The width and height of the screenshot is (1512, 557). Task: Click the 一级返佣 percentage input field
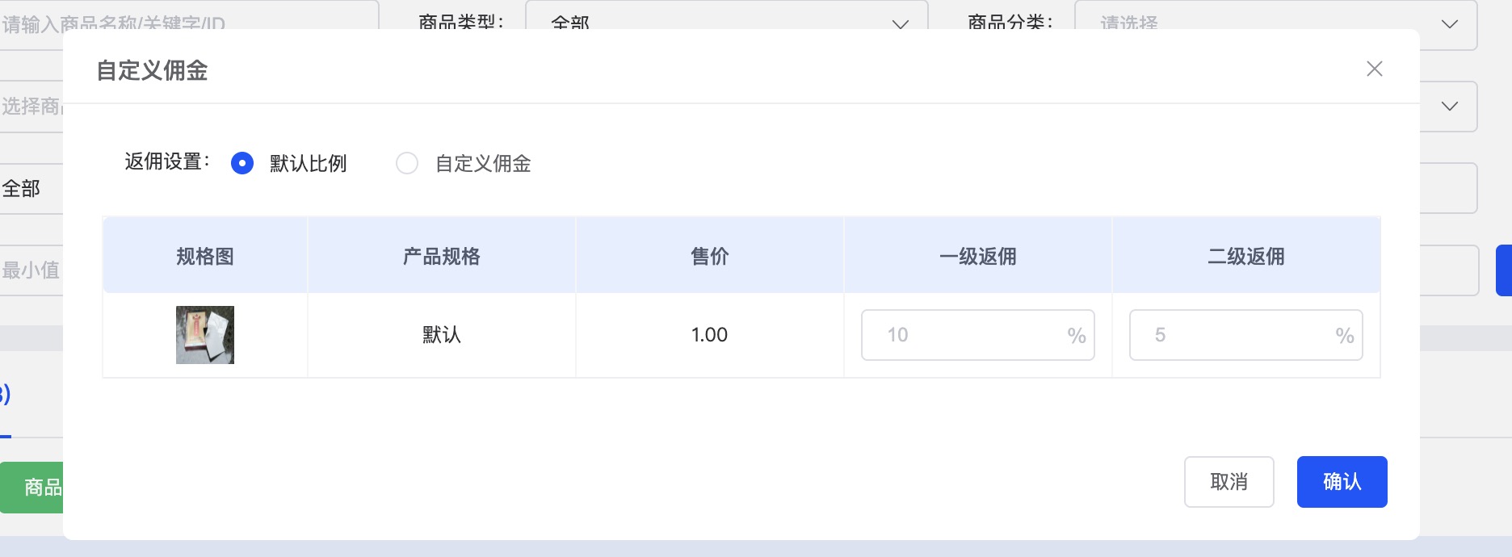click(x=977, y=335)
